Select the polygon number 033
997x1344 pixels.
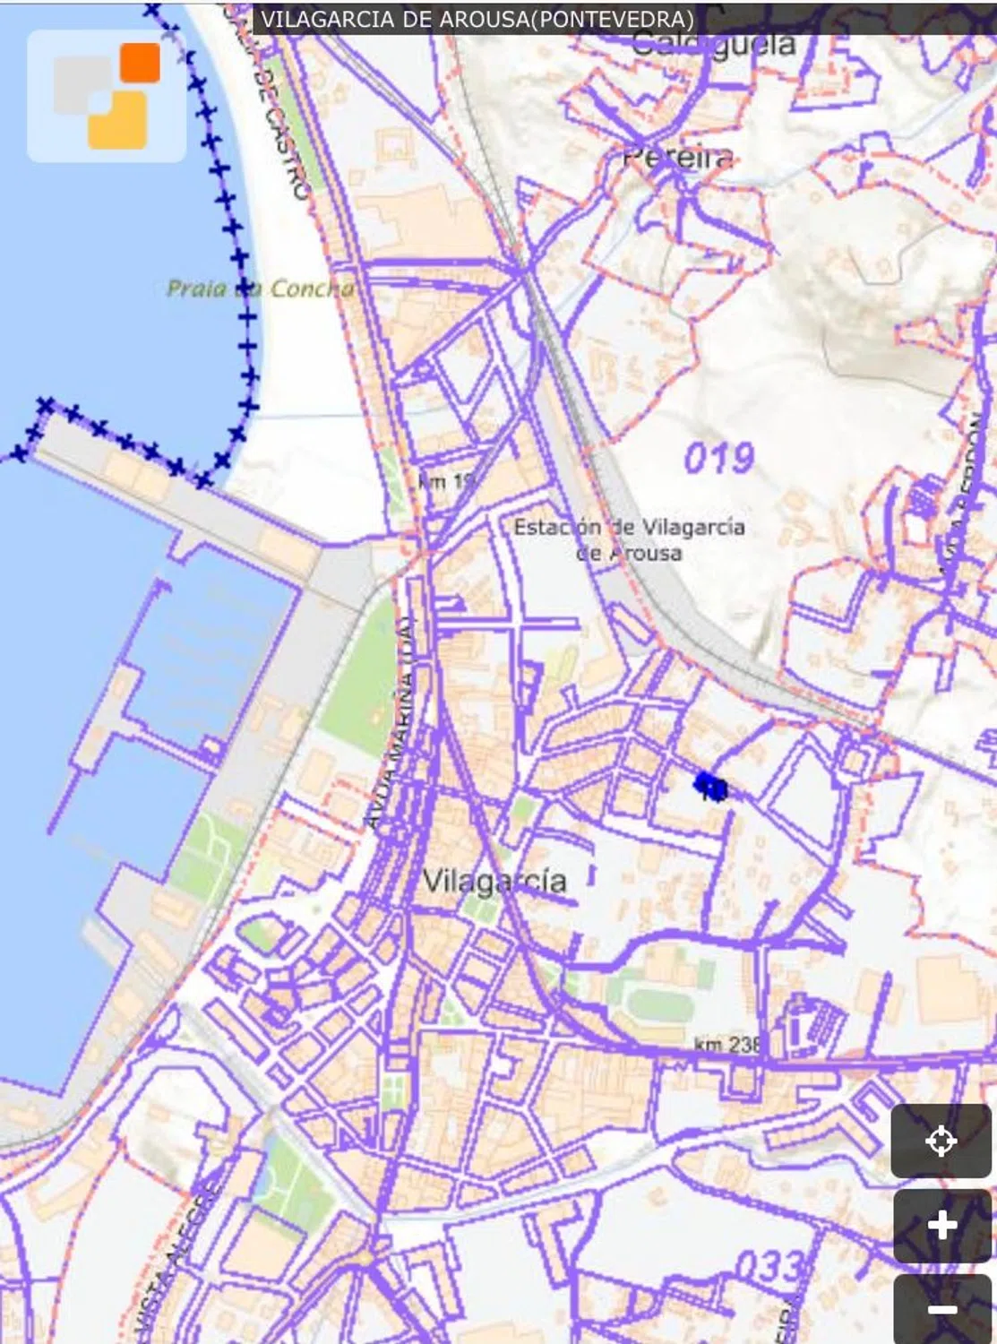click(769, 1266)
